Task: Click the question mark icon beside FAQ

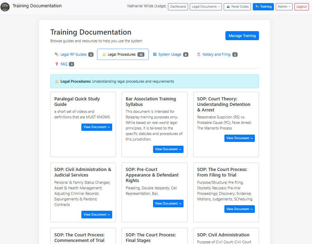Action: [x=57, y=64]
